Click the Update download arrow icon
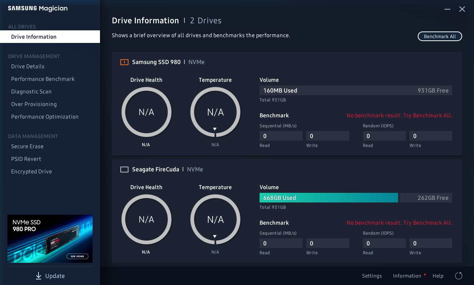The height and width of the screenshot is (285, 474). click(x=39, y=276)
